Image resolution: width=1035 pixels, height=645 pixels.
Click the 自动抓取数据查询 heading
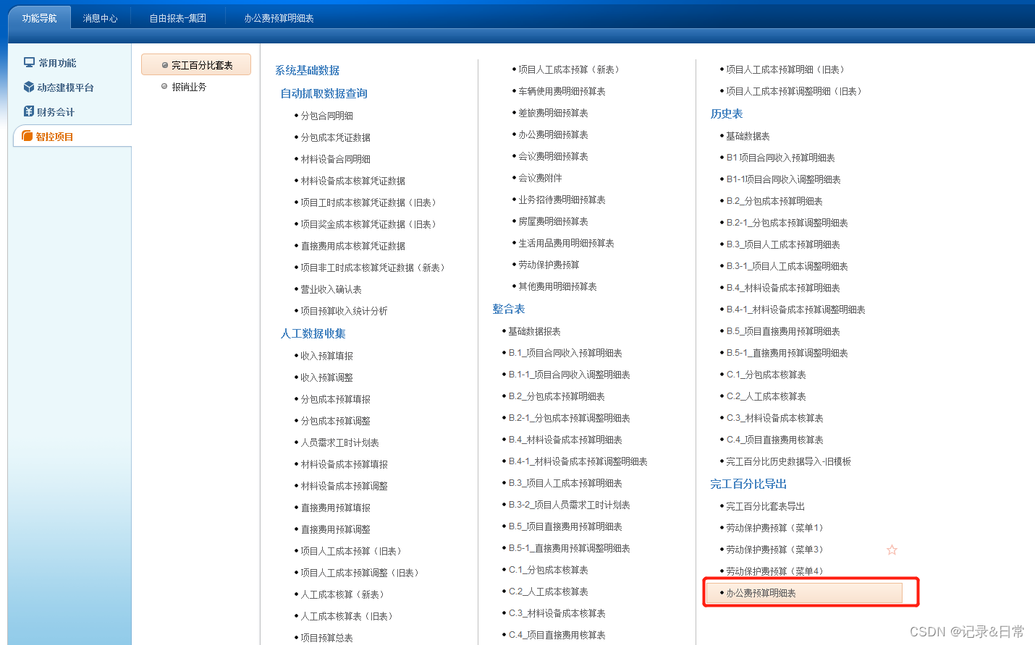click(x=324, y=93)
